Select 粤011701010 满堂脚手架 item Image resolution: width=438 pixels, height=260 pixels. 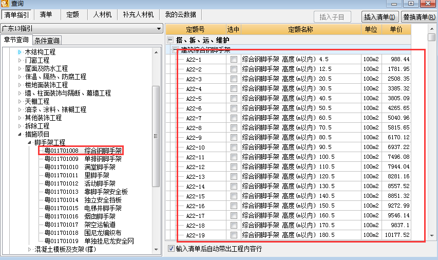click(80, 167)
